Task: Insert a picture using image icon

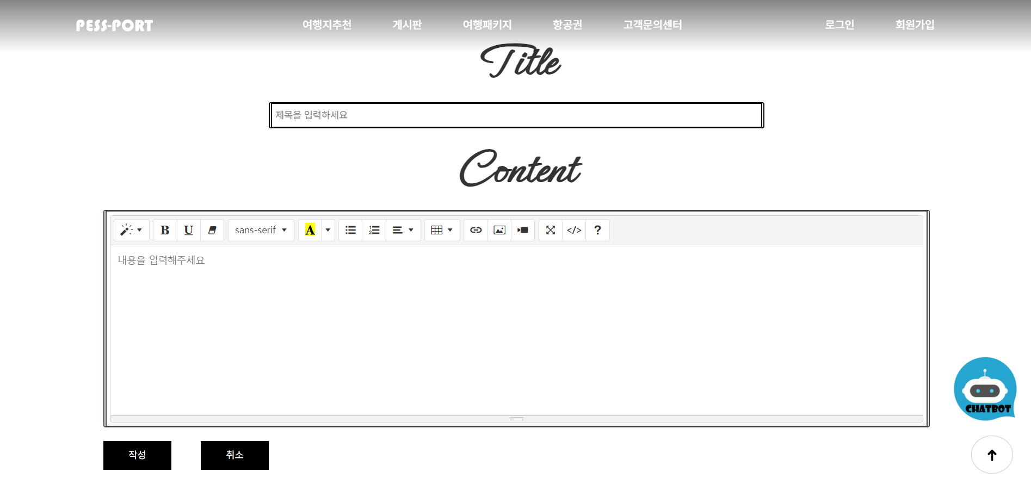Action: (x=499, y=230)
